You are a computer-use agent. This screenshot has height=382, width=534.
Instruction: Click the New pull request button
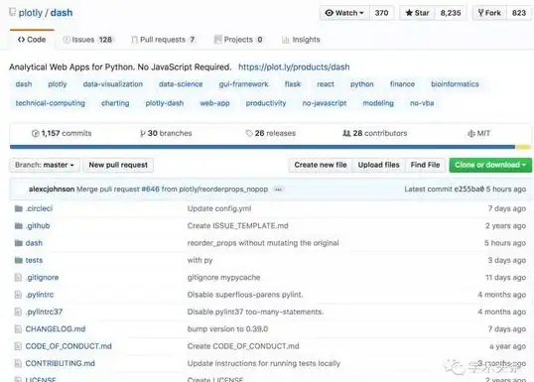click(x=118, y=165)
